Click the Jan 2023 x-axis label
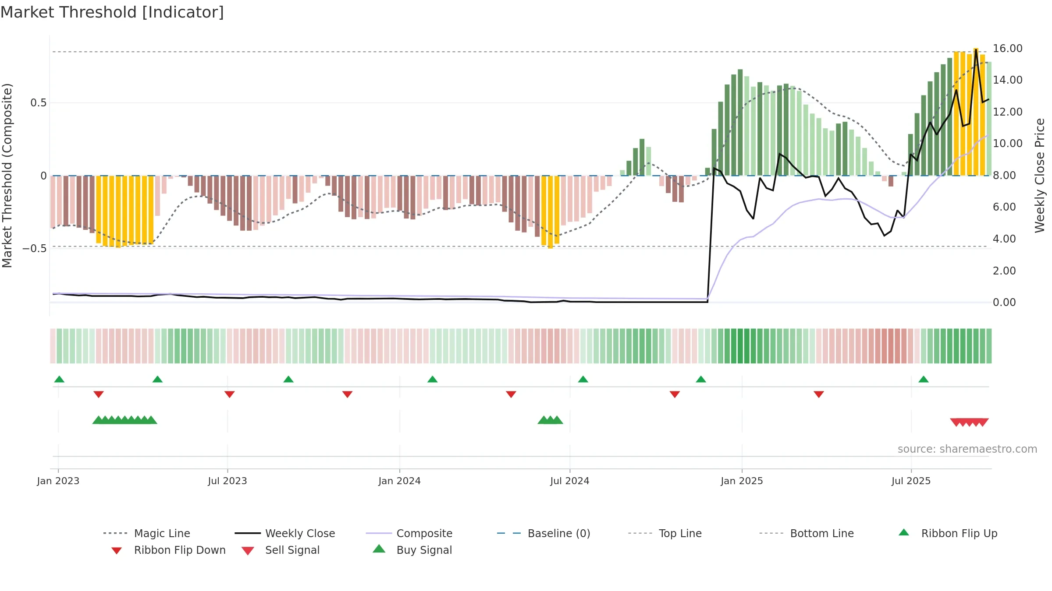The height and width of the screenshot is (591, 1052). (x=58, y=481)
